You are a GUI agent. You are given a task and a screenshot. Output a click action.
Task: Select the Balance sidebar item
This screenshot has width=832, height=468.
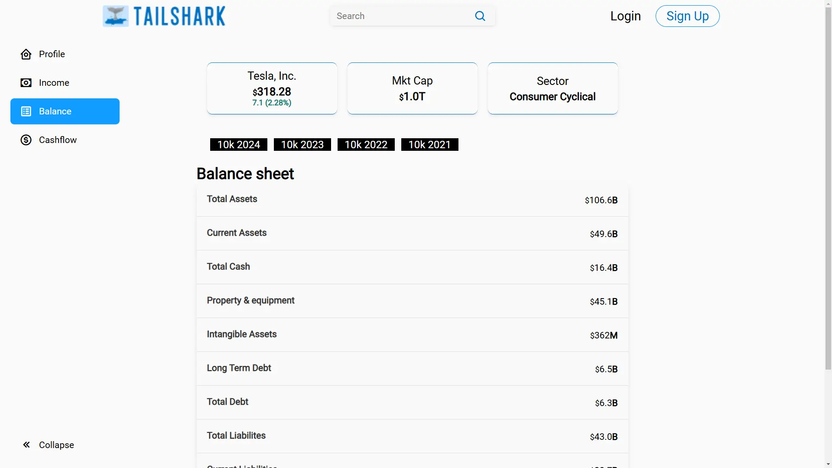65,111
